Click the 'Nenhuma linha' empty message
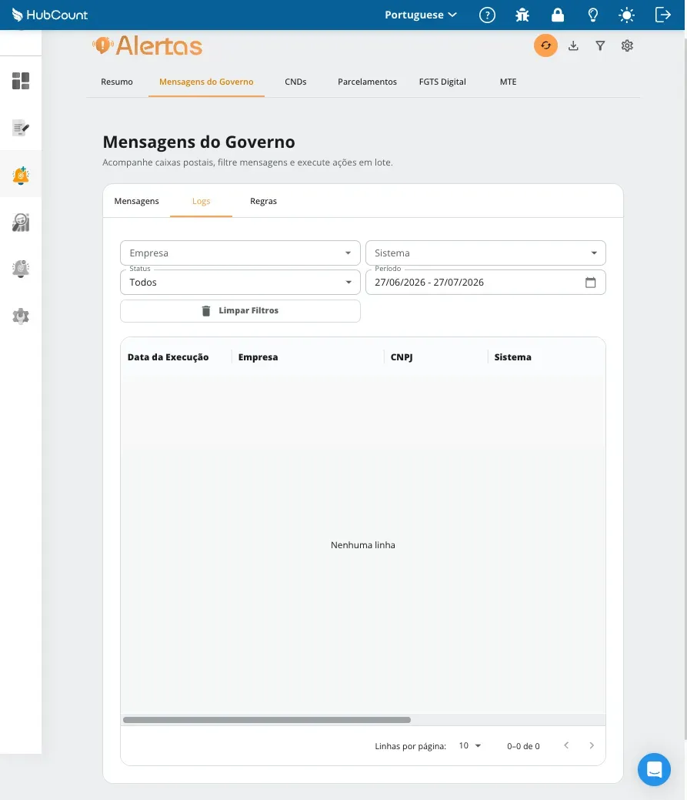Viewport: 687px width, 800px height. (363, 545)
